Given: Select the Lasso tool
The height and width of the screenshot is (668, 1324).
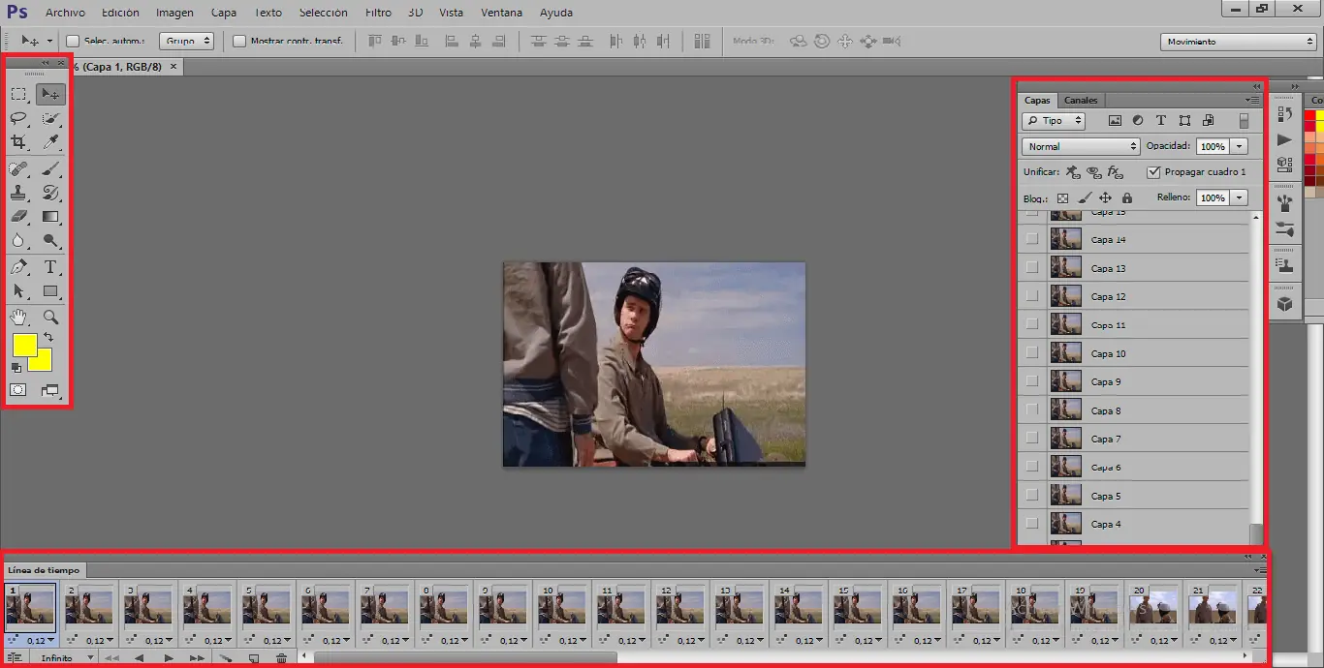Looking at the screenshot, I should [x=18, y=118].
